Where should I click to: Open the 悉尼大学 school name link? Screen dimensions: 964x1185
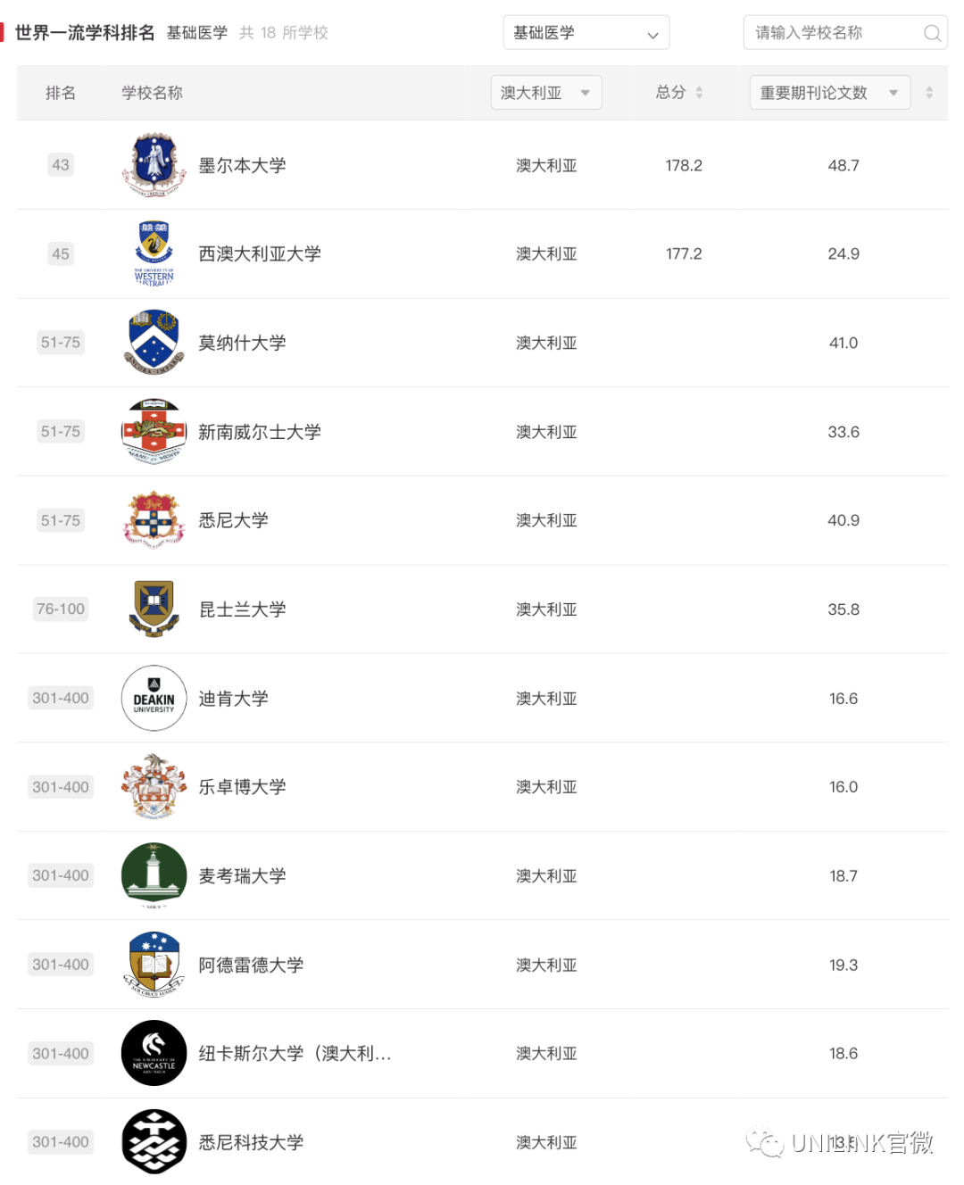[x=233, y=520]
